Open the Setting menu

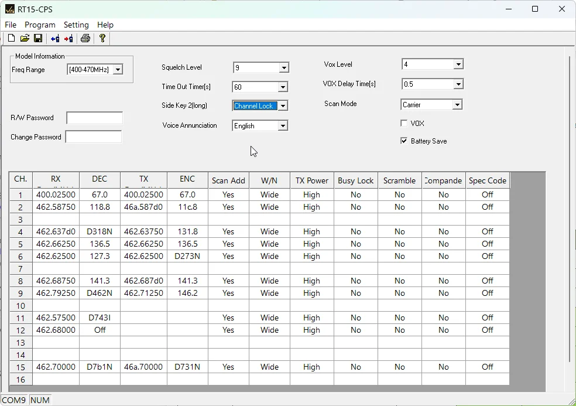point(76,25)
